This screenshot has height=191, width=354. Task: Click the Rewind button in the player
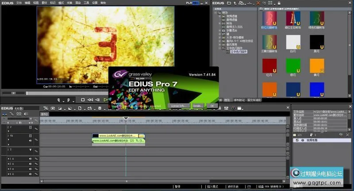click(90, 100)
